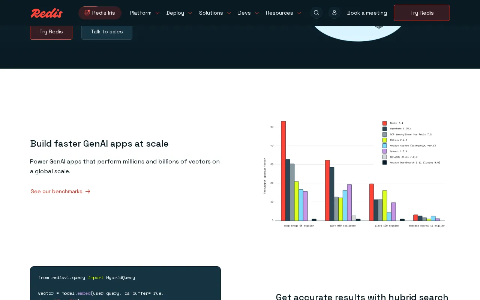This screenshot has width=480, height=300.
Task: Click the Get accurate results heading
Action: [x=362, y=296]
